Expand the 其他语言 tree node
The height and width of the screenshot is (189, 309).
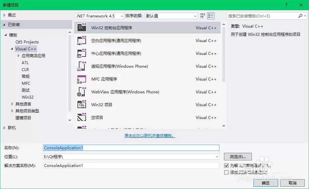tap(12, 104)
